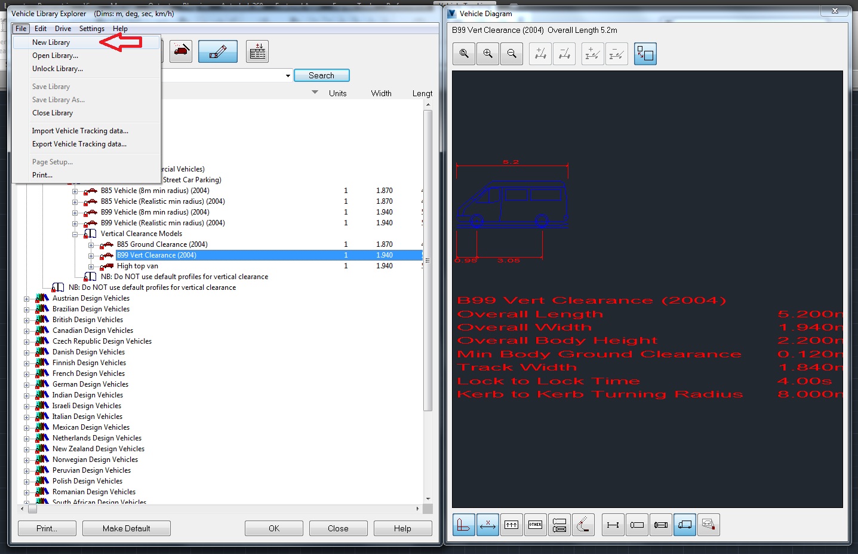
Task: Open the Drive menu
Action: click(63, 29)
